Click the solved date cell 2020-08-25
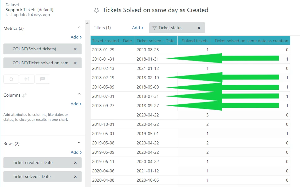 tap(148, 50)
